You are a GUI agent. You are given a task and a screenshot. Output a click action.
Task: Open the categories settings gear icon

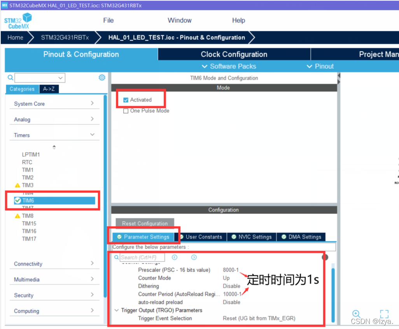102,77
